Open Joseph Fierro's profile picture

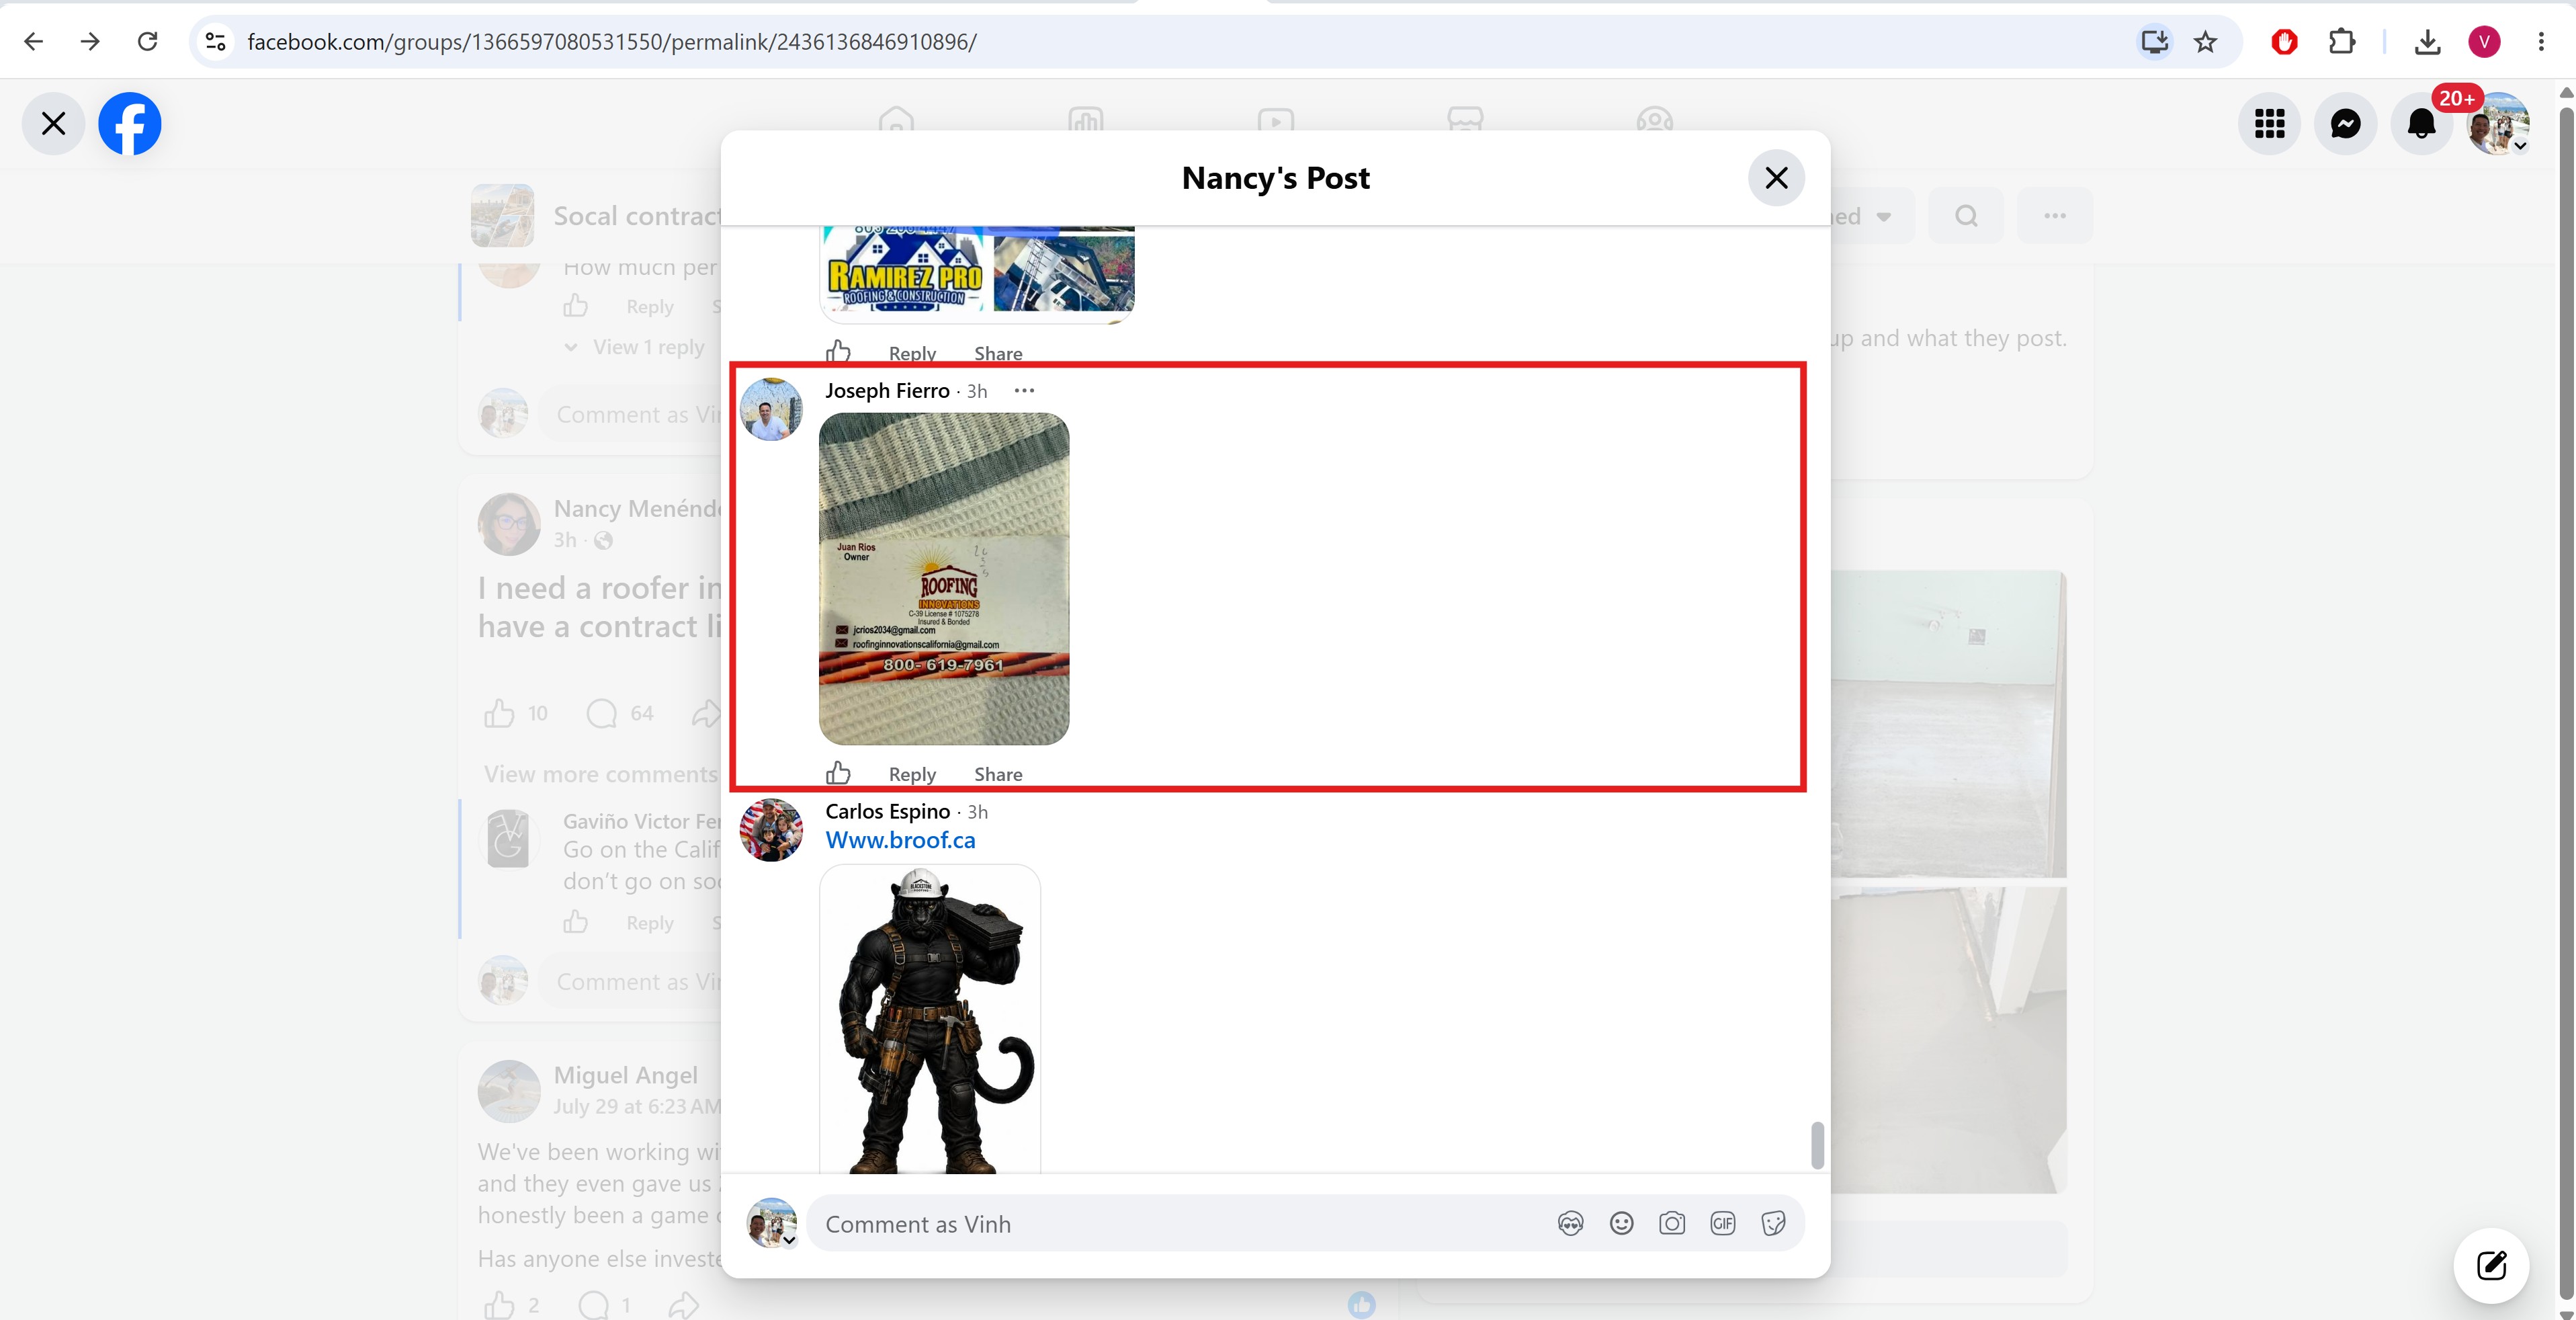point(771,409)
